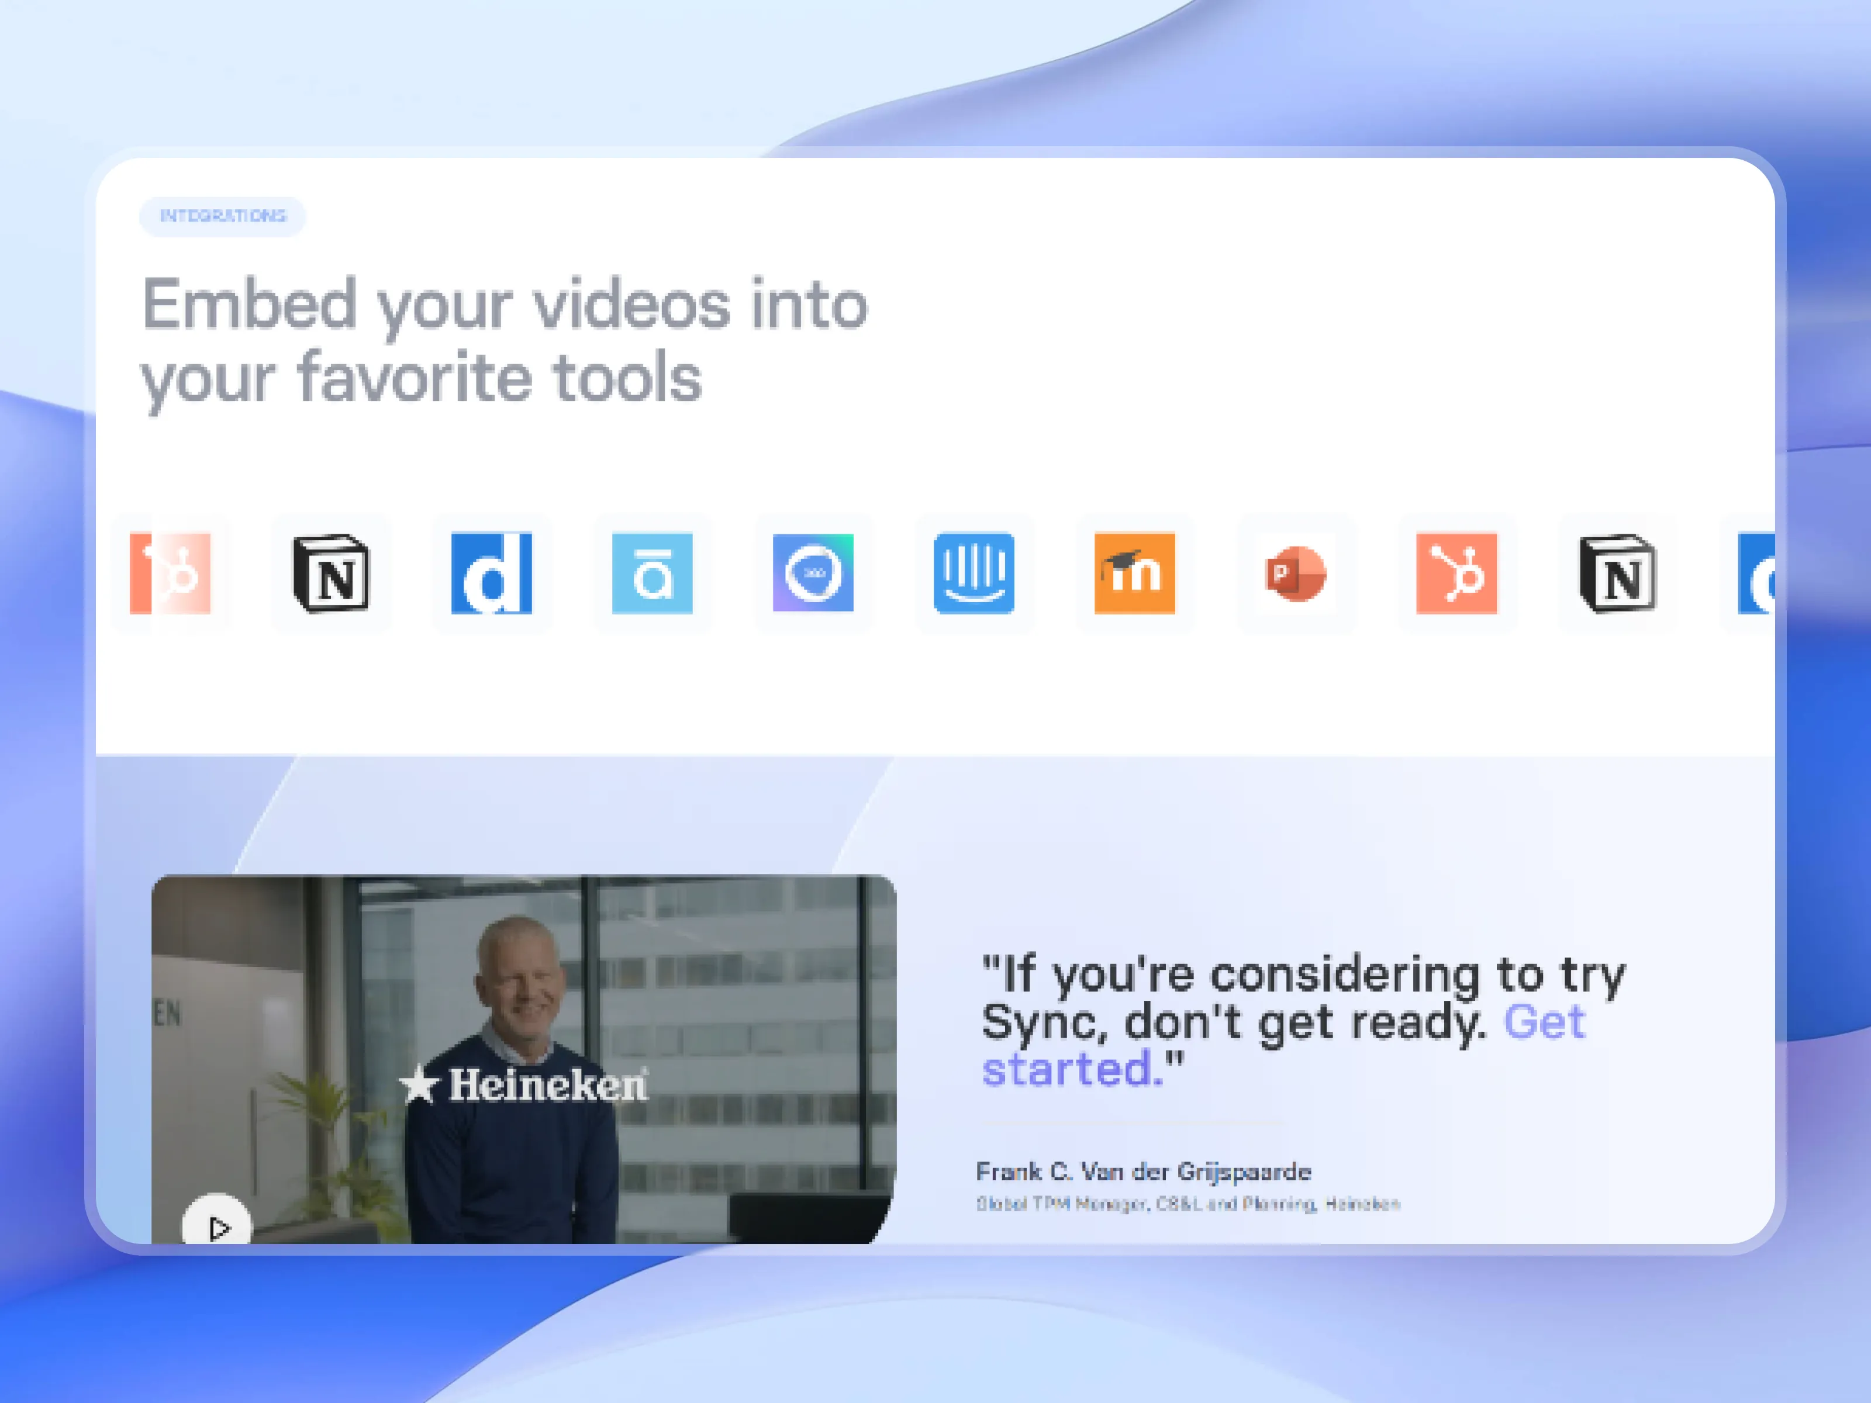Viewport: 1871px width, 1403px height.
Task: Select the blue lowercase "d" integration icon
Action: pos(492,573)
